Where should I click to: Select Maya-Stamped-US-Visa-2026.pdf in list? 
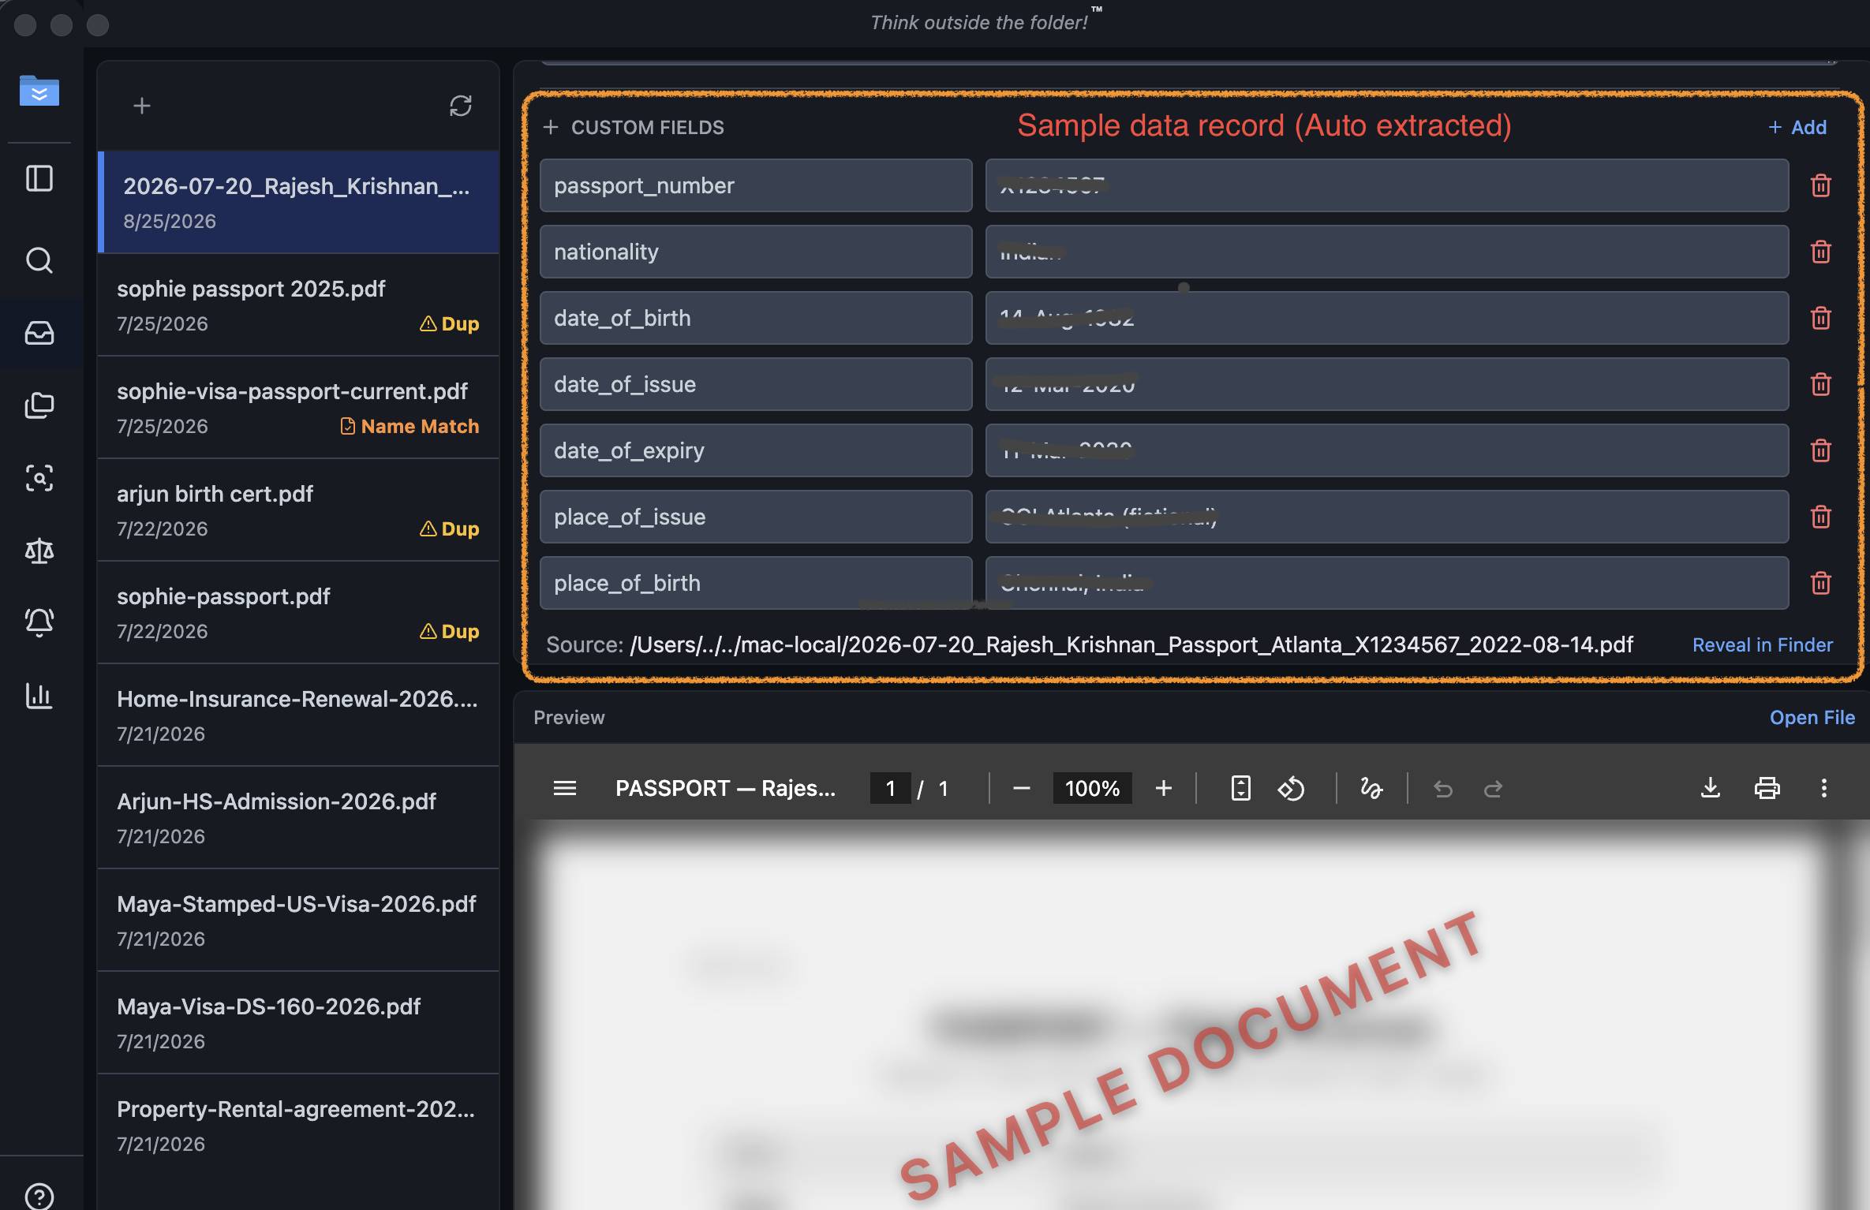pos(298,921)
